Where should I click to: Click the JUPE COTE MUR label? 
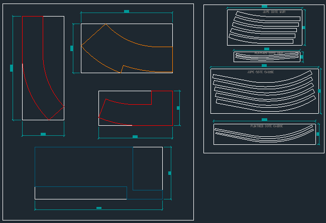click(274, 12)
